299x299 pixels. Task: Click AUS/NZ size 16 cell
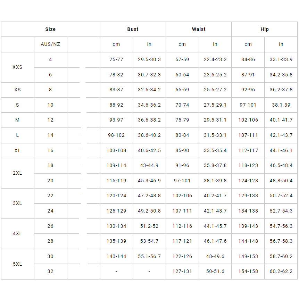click(50, 150)
